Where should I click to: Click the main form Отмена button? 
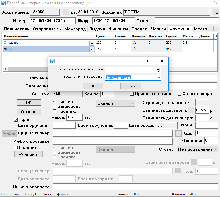click(x=29, y=112)
